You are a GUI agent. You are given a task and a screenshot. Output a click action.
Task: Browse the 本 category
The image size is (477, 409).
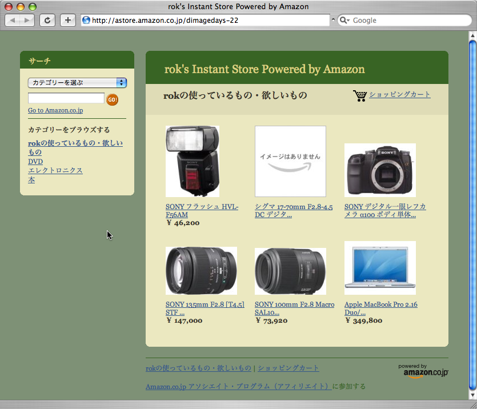(31, 180)
